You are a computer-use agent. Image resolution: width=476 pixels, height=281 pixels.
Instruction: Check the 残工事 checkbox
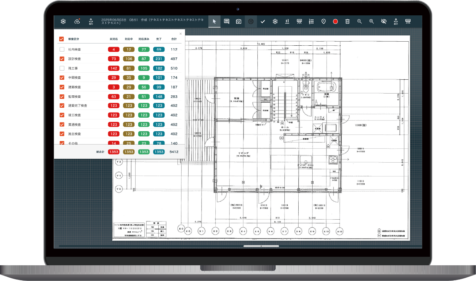(x=62, y=68)
